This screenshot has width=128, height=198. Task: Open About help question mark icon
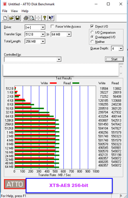pyautogui.click(x=44, y=18)
